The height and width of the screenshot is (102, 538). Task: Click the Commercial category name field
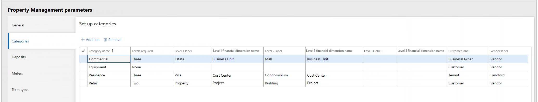[109, 59]
